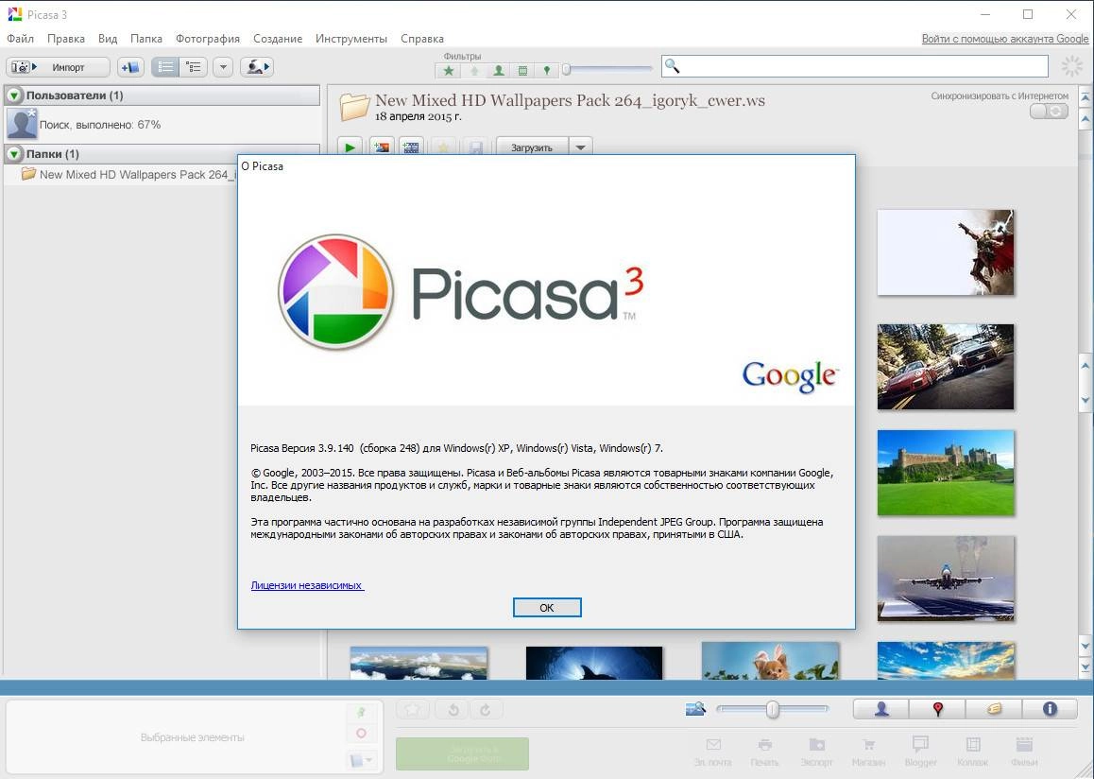The height and width of the screenshot is (779, 1094).
Task: Show the Places map pin panel
Action: pyautogui.click(x=938, y=709)
